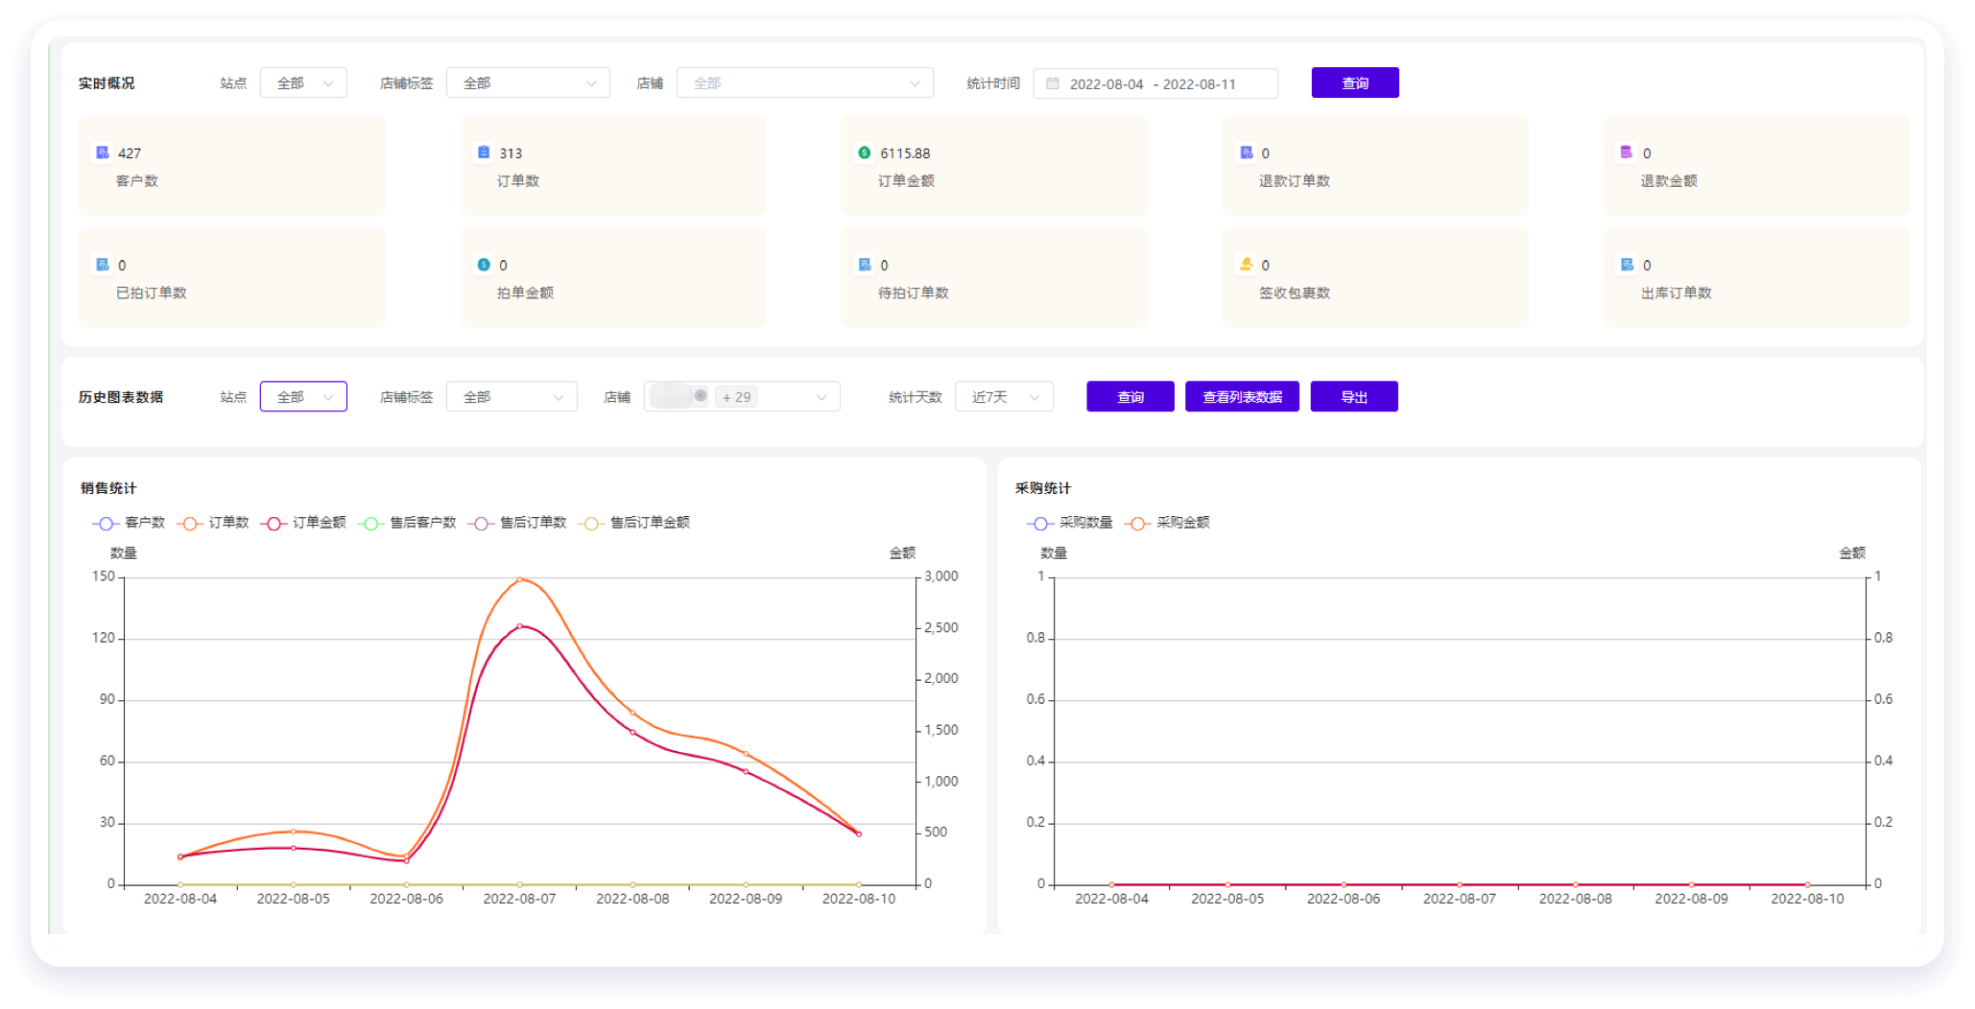The image size is (1975, 1009).
Task: Hide 采购金额 series in purchase chart
Action: tap(1167, 523)
